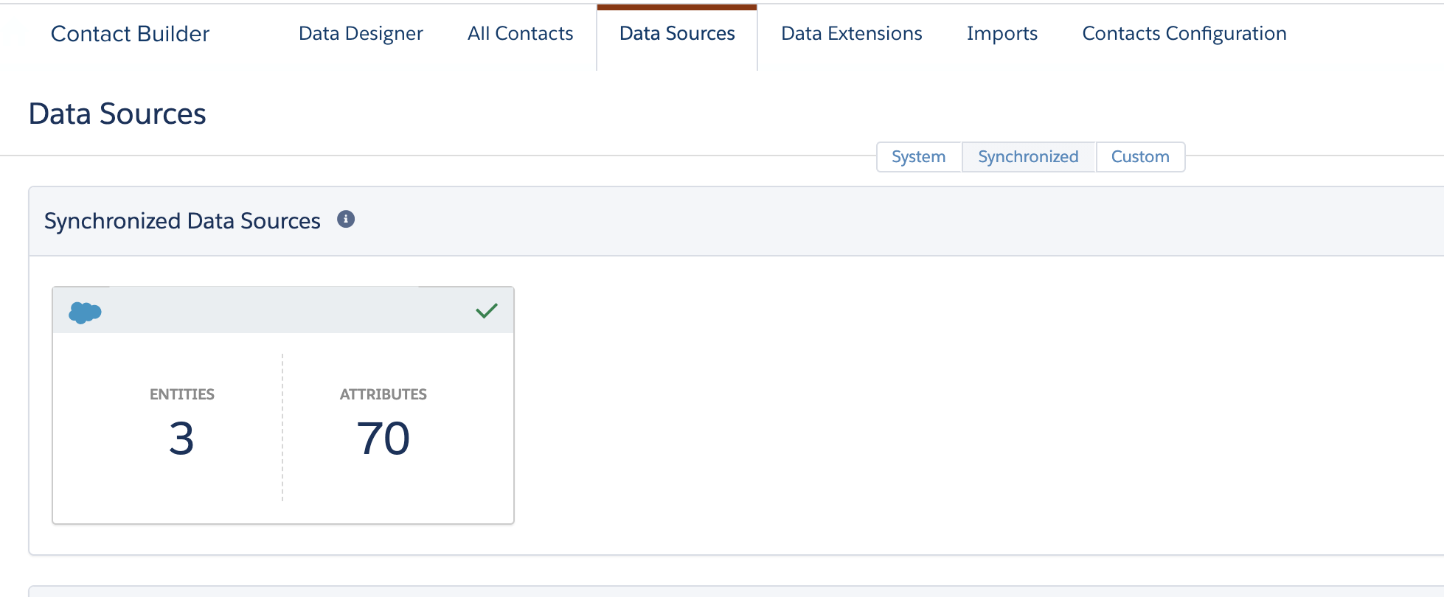Image resolution: width=1444 pixels, height=597 pixels.
Task: Open the Data Designer tab
Action: tap(361, 34)
